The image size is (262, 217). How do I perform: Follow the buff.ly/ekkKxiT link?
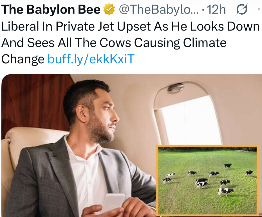(91, 59)
